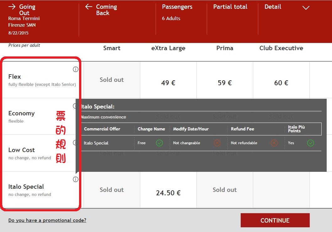Click the eXtra Large column header
This screenshot has height=232, width=332.
pyautogui.click(x=168, y=48)
